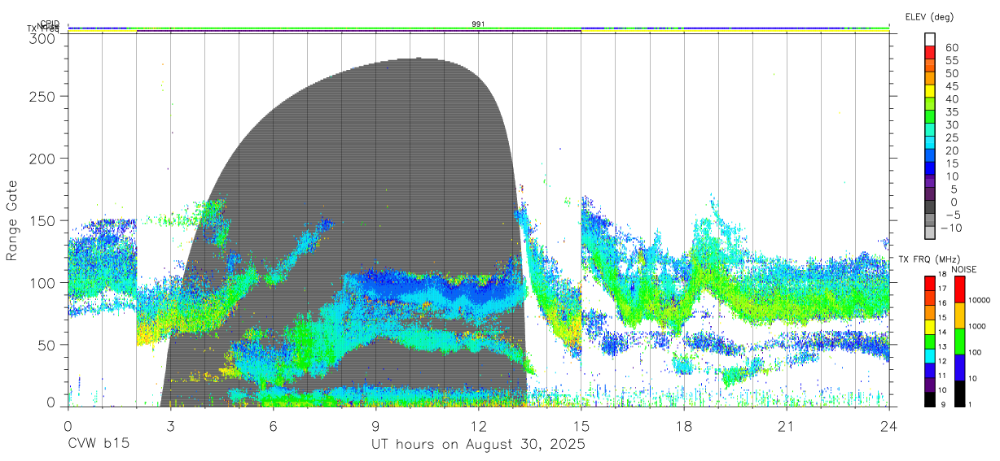Click the 24 hour tick label on x-axis
This screenshot has height=461, width=1000.
coord(889,425)
